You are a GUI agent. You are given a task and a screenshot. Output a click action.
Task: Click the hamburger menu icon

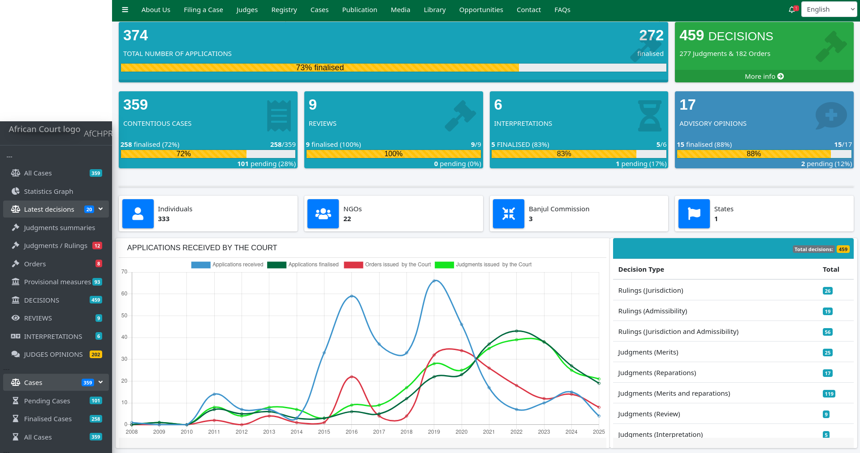[125, 10]
